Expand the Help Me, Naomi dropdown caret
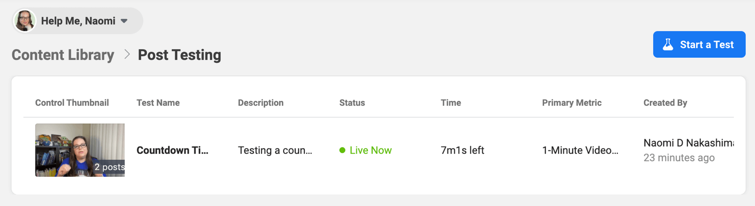This screenshot has width=755, height=206. click(x=124, y=21)
